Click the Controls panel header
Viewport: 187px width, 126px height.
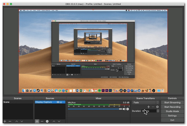tap(172, 98)
